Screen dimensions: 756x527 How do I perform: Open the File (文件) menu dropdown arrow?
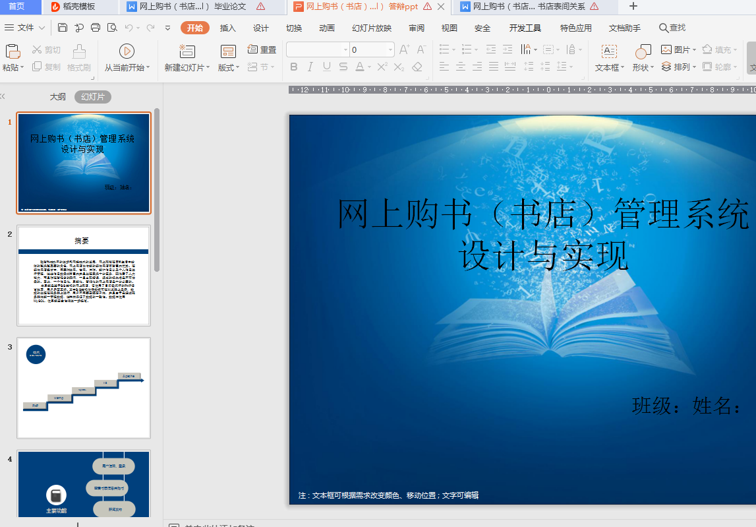(42, 28)
